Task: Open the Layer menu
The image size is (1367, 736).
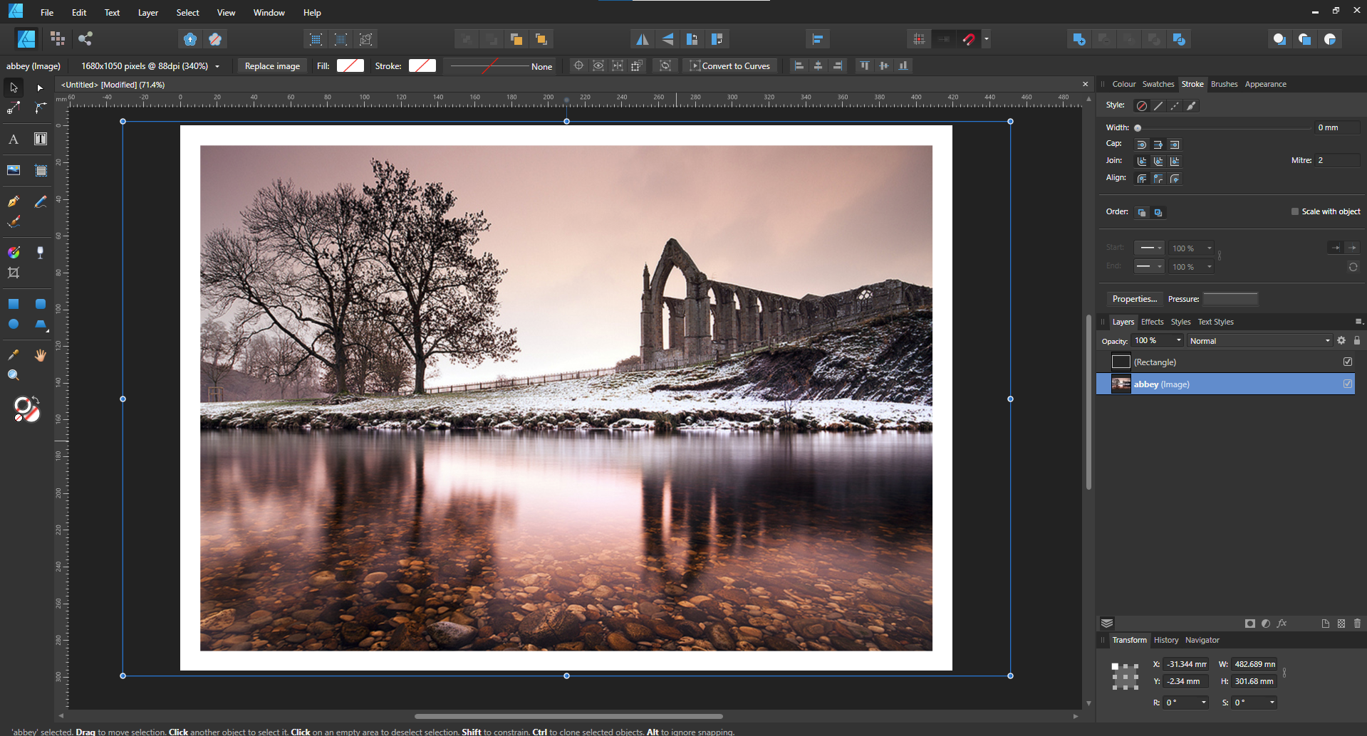Action: click(147, 13)
